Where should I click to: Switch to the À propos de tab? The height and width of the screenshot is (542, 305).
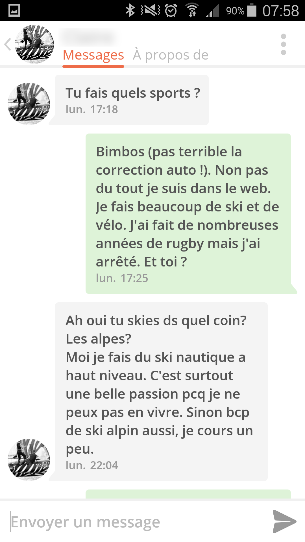tap(171, 55)
